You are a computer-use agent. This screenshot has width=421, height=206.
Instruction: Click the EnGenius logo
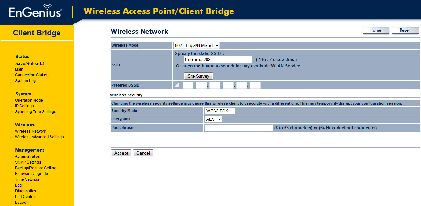[x=35, y=11]
